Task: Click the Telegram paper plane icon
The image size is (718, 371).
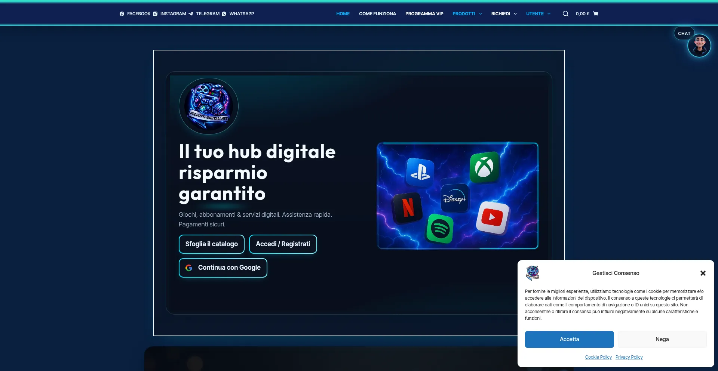Action: pos(191,14)
